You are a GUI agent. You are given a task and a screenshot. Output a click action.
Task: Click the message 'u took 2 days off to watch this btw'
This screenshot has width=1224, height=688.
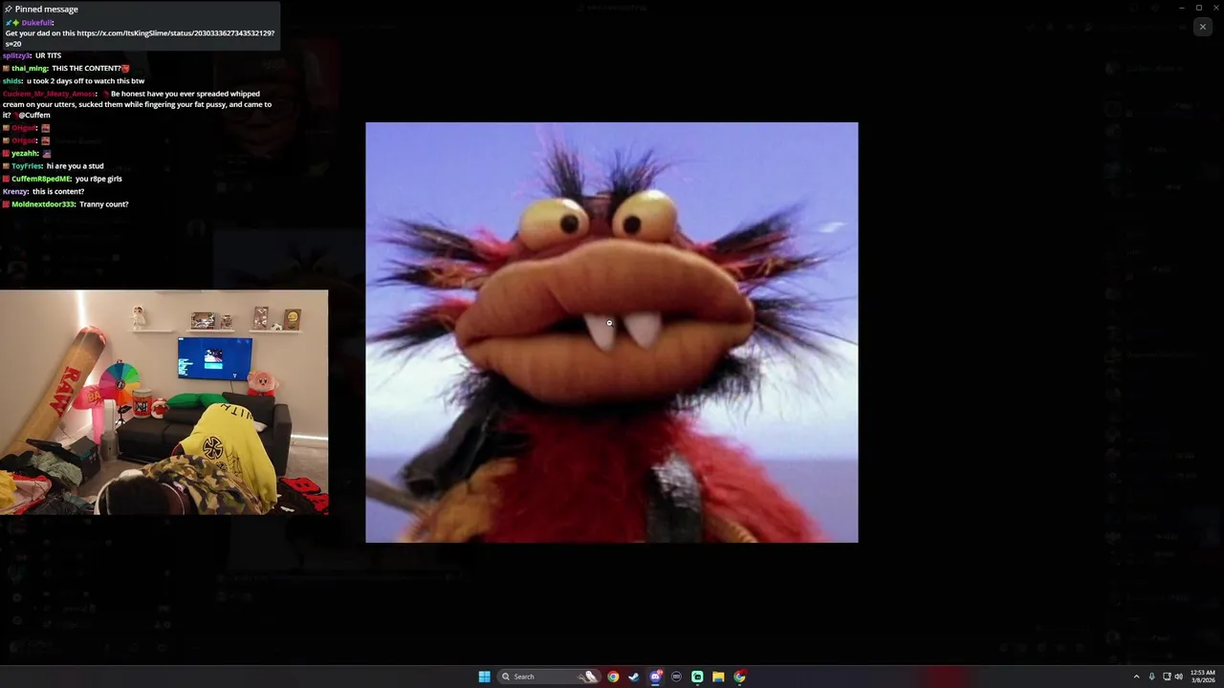(x=85, y=81)
